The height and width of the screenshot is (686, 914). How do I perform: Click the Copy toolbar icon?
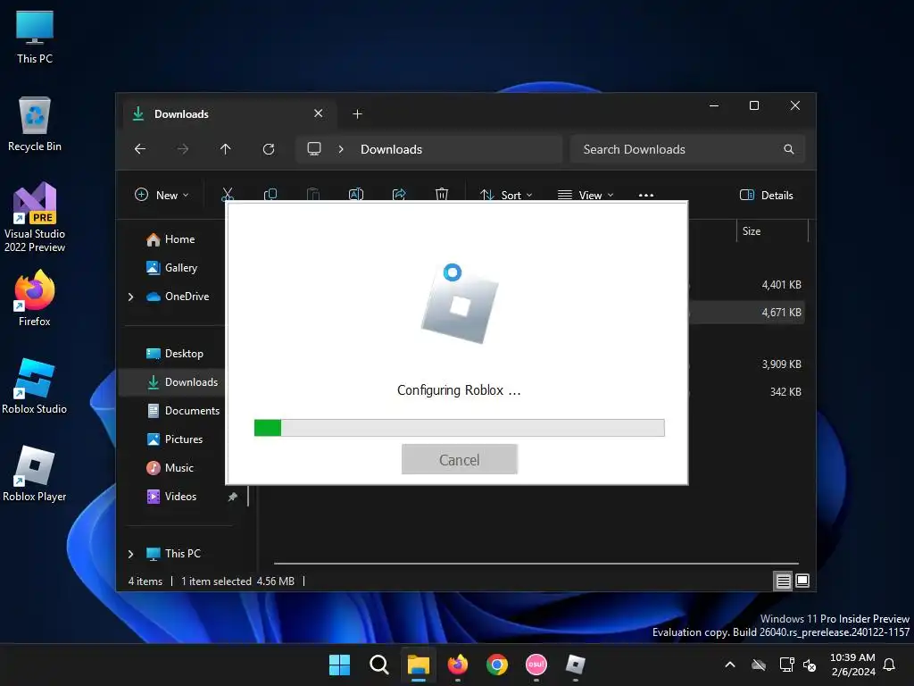[270, 194]
